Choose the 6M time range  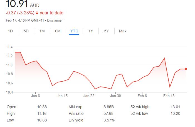coord(58,31)
